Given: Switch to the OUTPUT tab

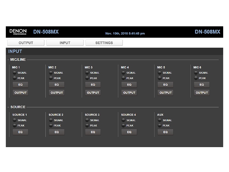Looking at the screenshot, I should point(26,43).
